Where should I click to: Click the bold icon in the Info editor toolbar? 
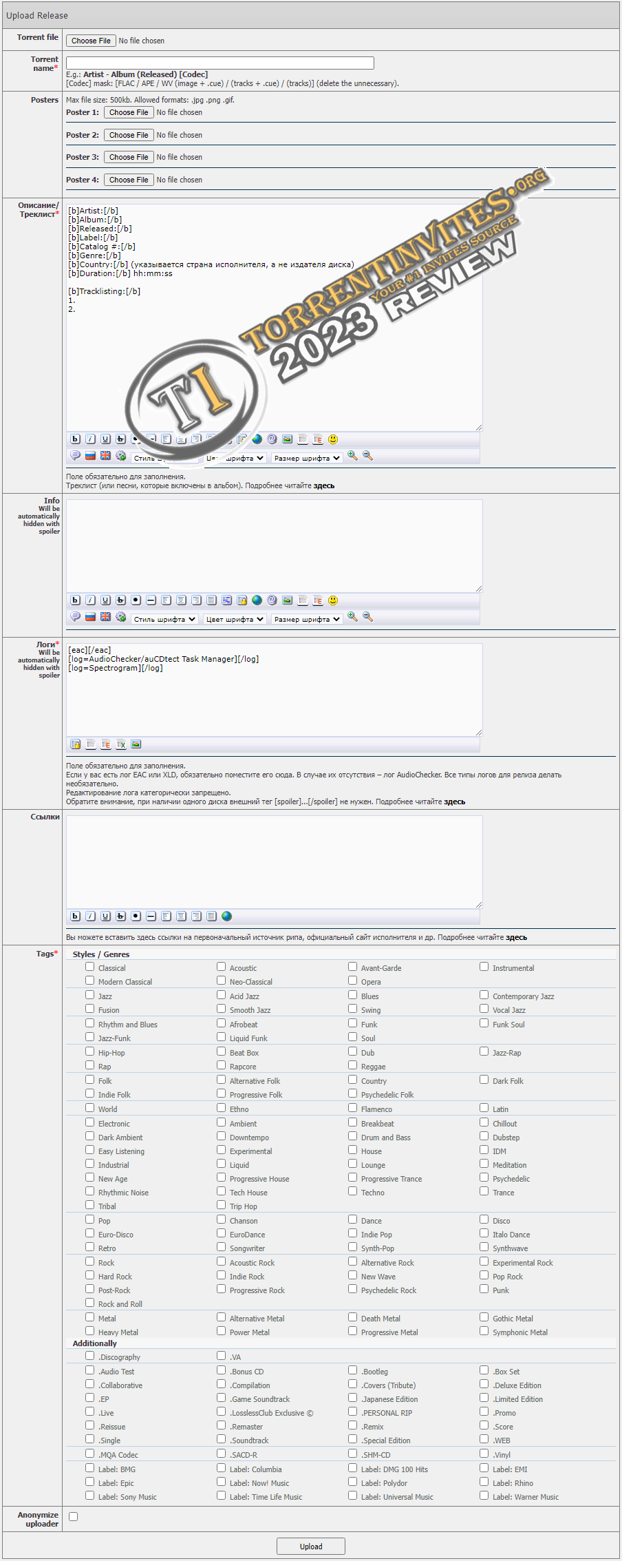[76, 600]
